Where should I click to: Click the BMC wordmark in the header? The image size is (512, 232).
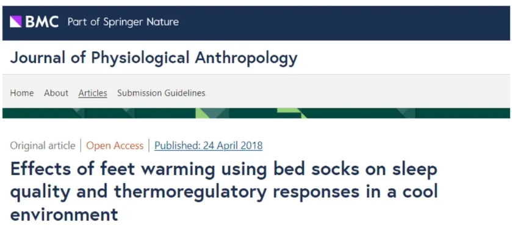pyautogui.click(x=41, y=22)
